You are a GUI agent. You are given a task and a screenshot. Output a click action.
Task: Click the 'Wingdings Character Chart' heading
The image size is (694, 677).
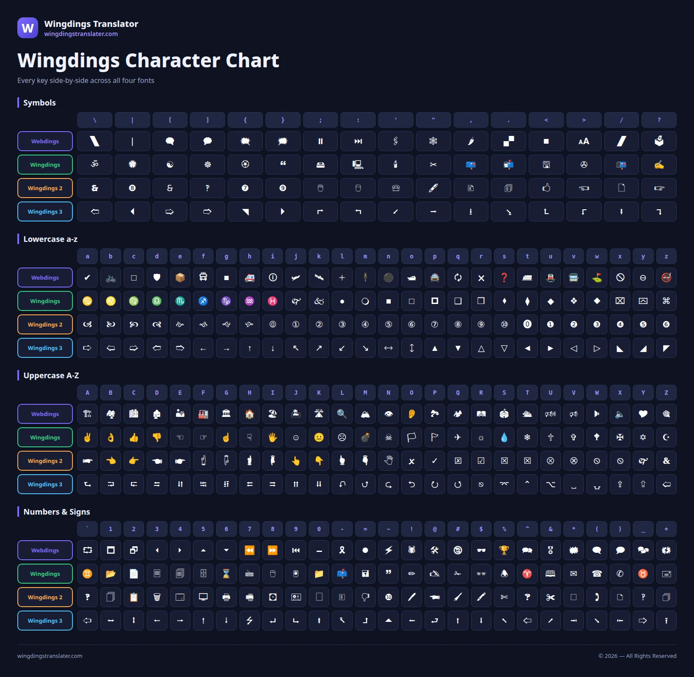(148, 60)
